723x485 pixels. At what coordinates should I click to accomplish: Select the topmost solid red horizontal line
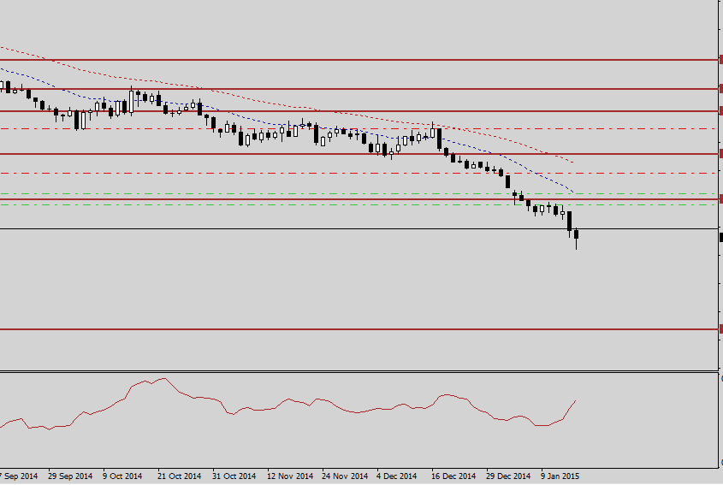click(x=342, y=60)
